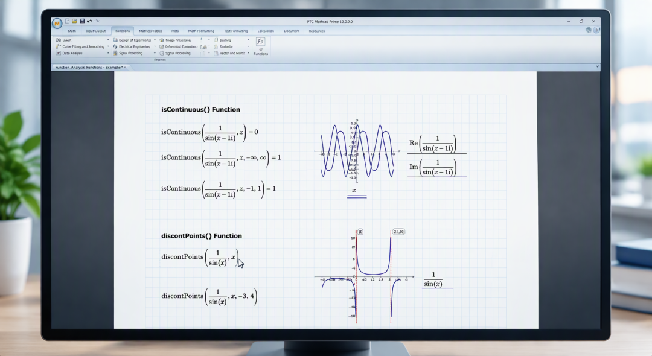The image size is (652, 356).
Task: Click the Image Processing icon
Action: point(162,40)
